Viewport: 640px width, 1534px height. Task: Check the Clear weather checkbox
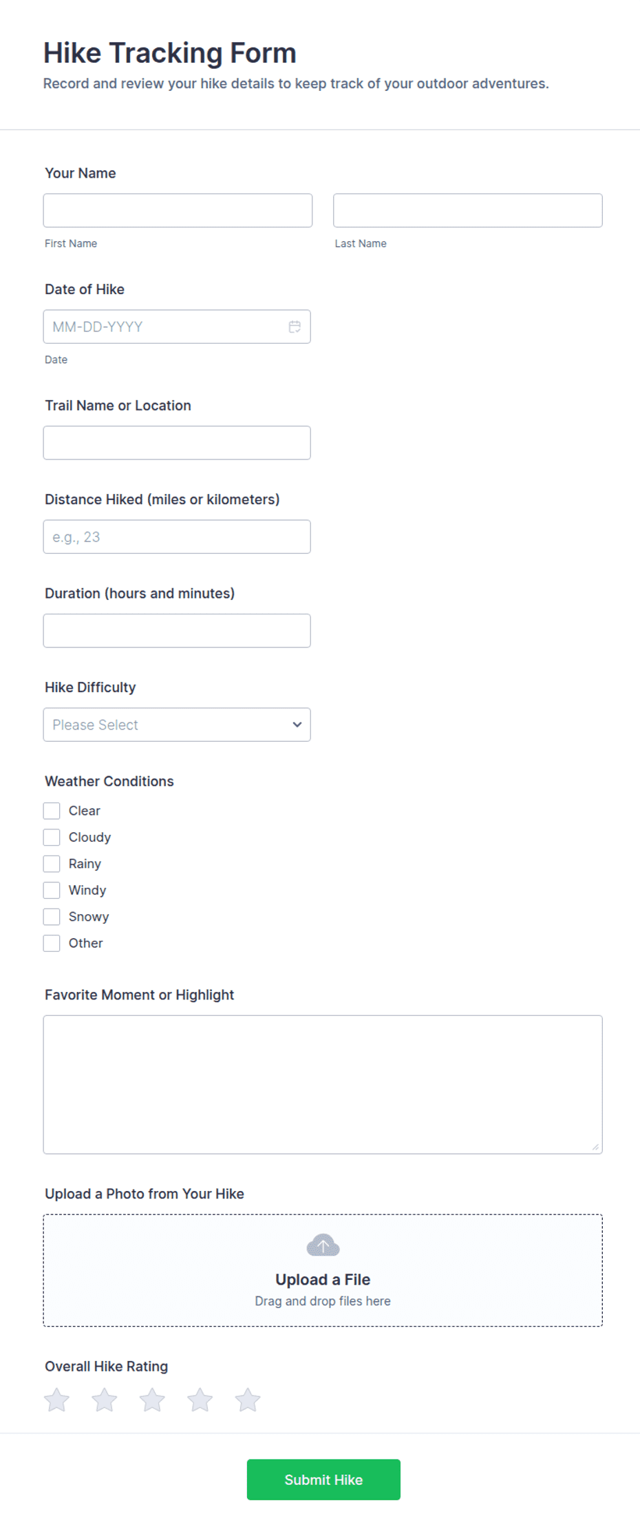click(52, 811)
